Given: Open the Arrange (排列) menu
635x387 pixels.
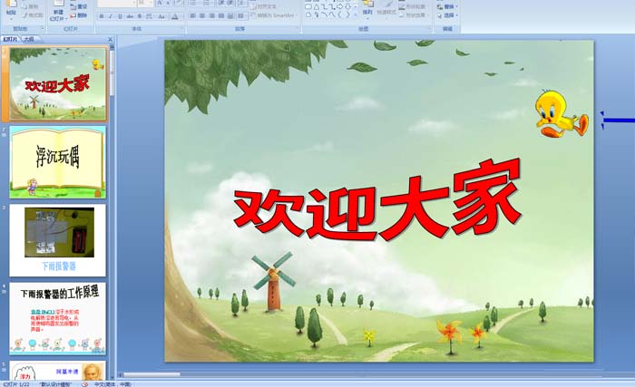Looking at the screenshot, I should pyautogui.click(x=367, y=10).
